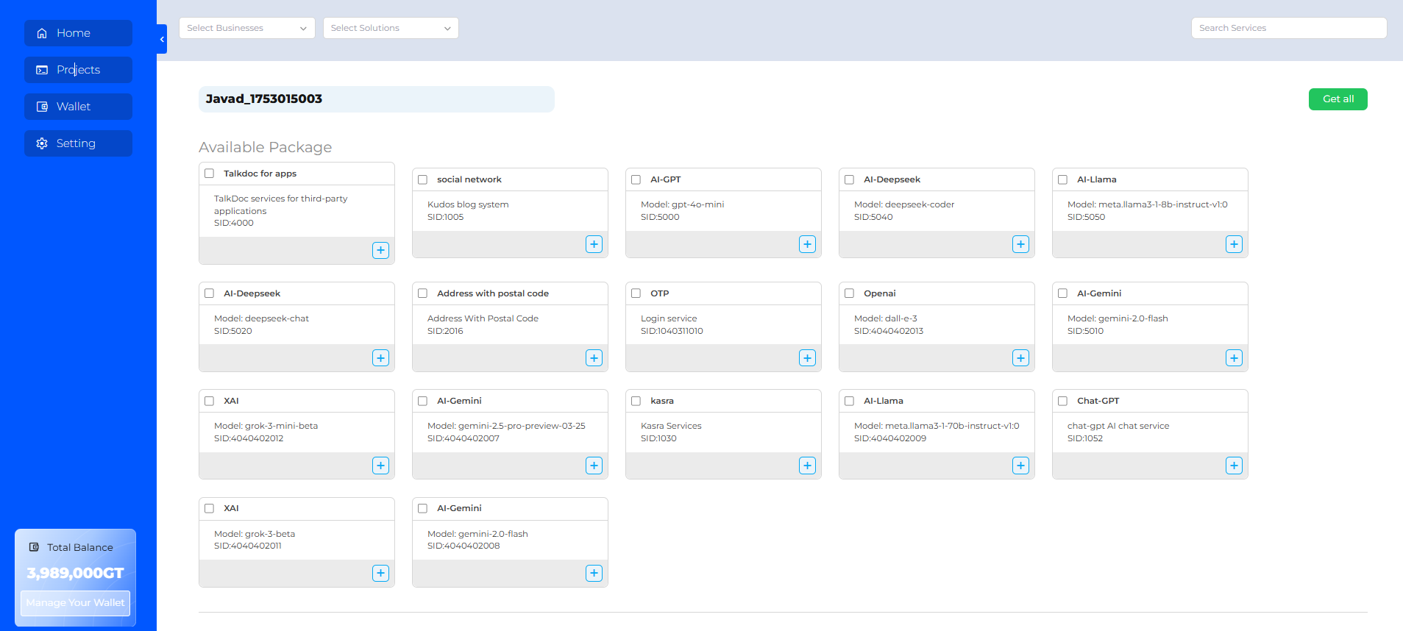The width and height of the screenshot is (1403, 631).
Task: Click the Manage Your Wallet button
Action: 75,603
